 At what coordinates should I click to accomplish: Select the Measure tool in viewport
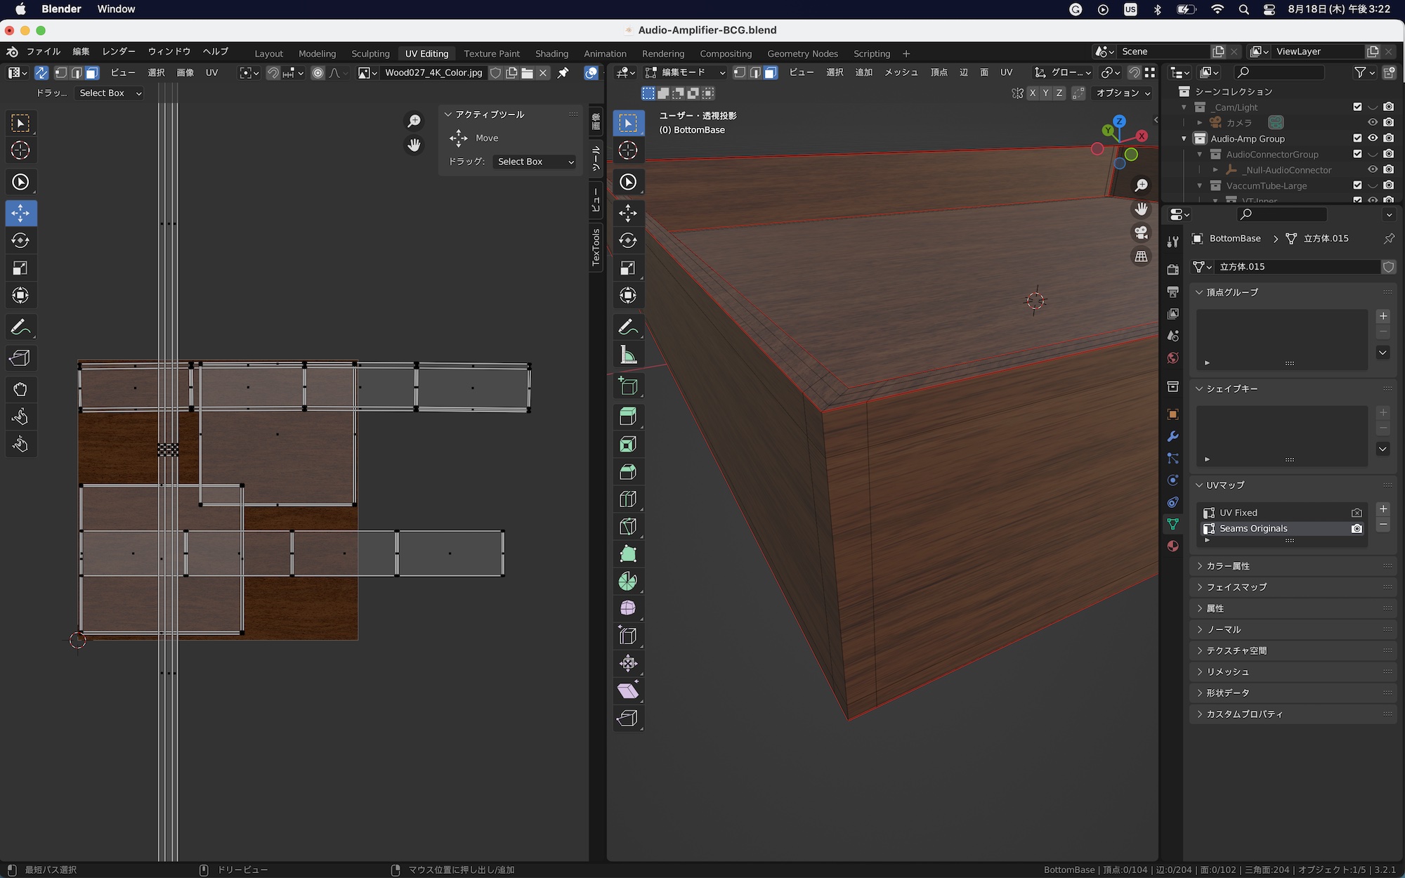[628, 355]
